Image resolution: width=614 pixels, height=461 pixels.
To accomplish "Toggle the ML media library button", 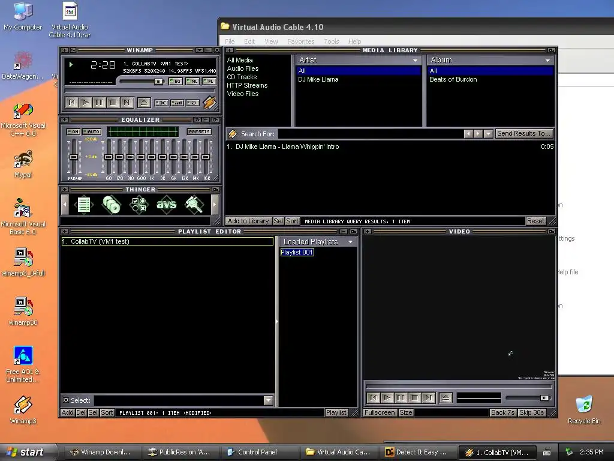I will point(192,81).
